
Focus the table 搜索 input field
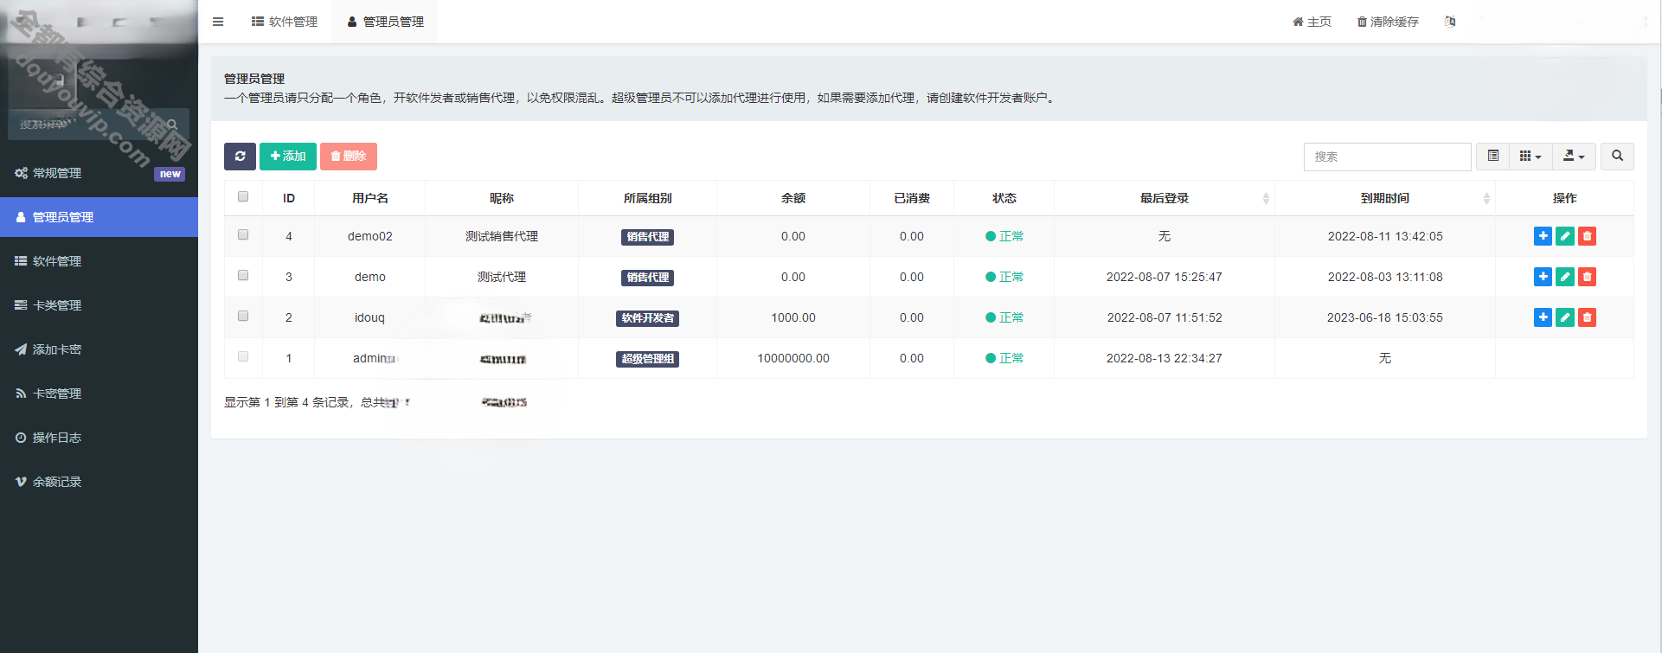1387,157
